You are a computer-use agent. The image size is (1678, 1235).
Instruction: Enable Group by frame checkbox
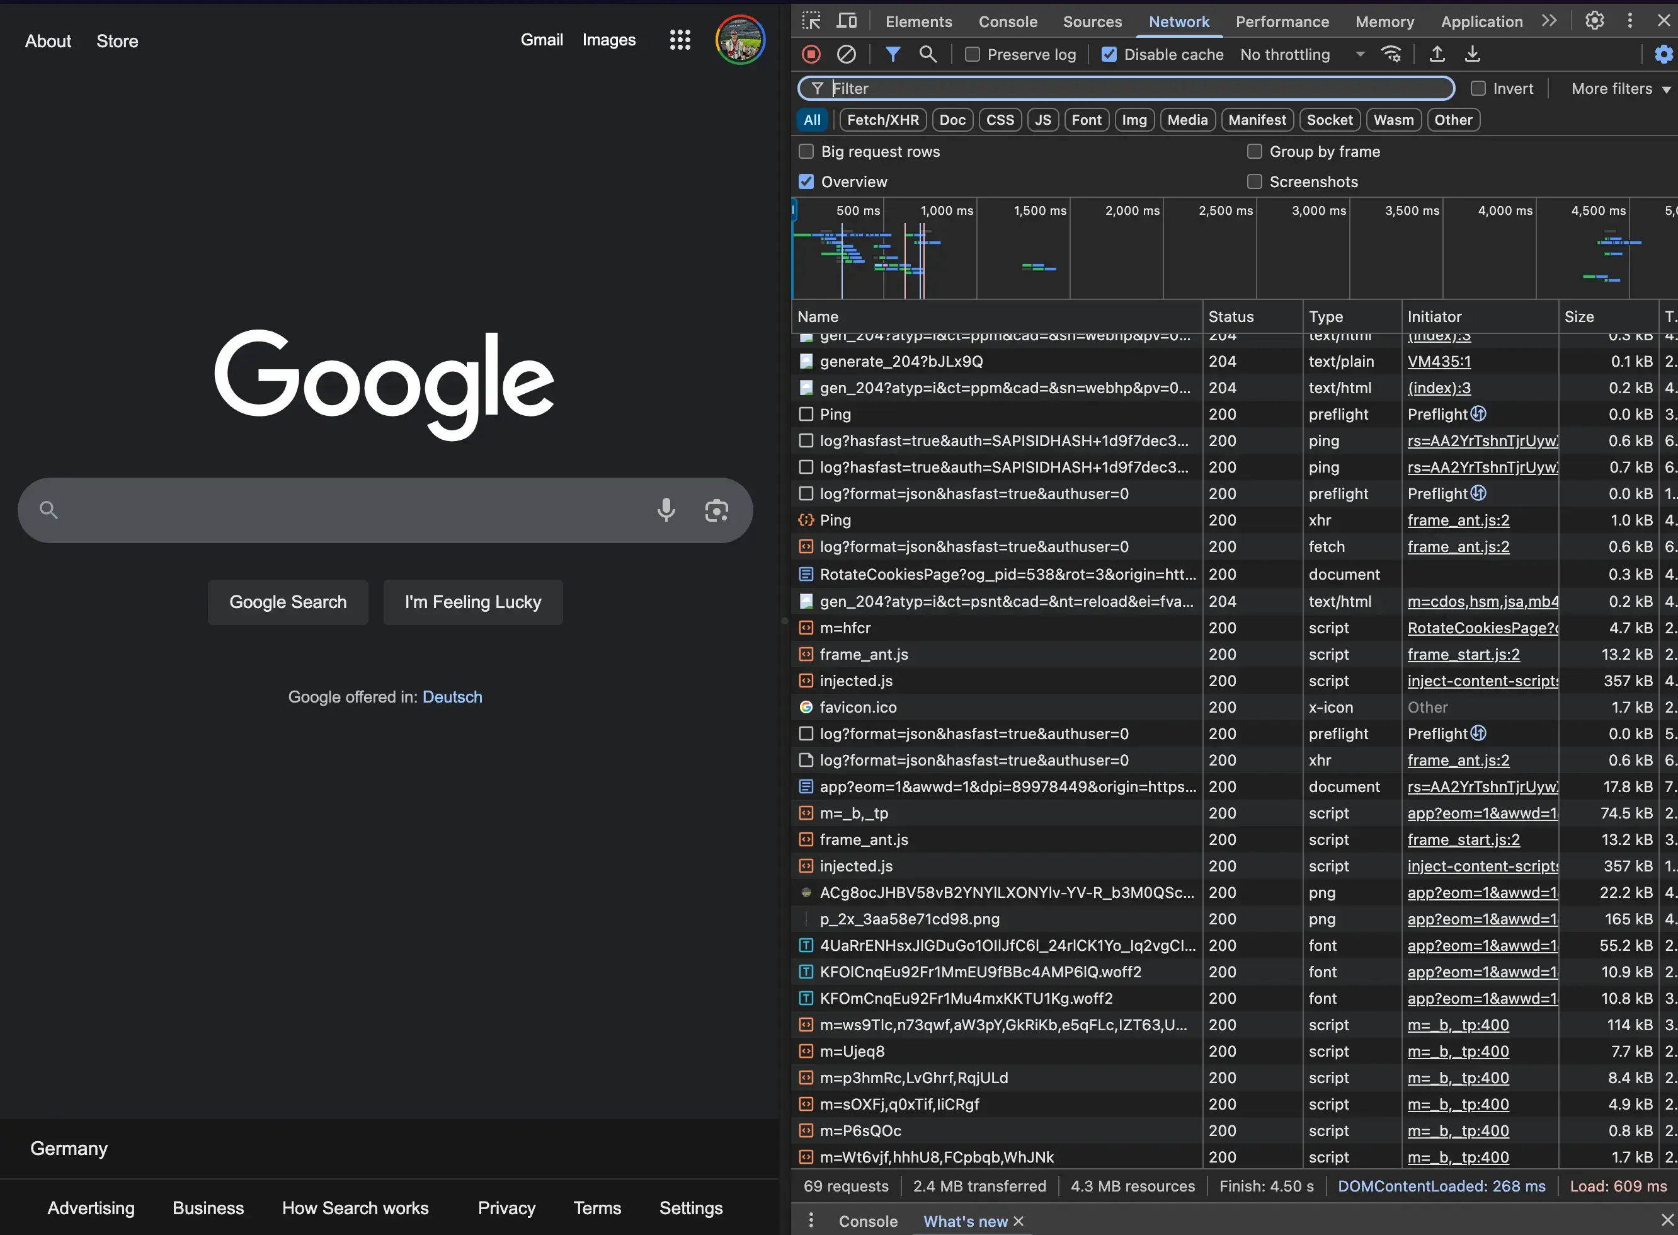click(1254, 151)
